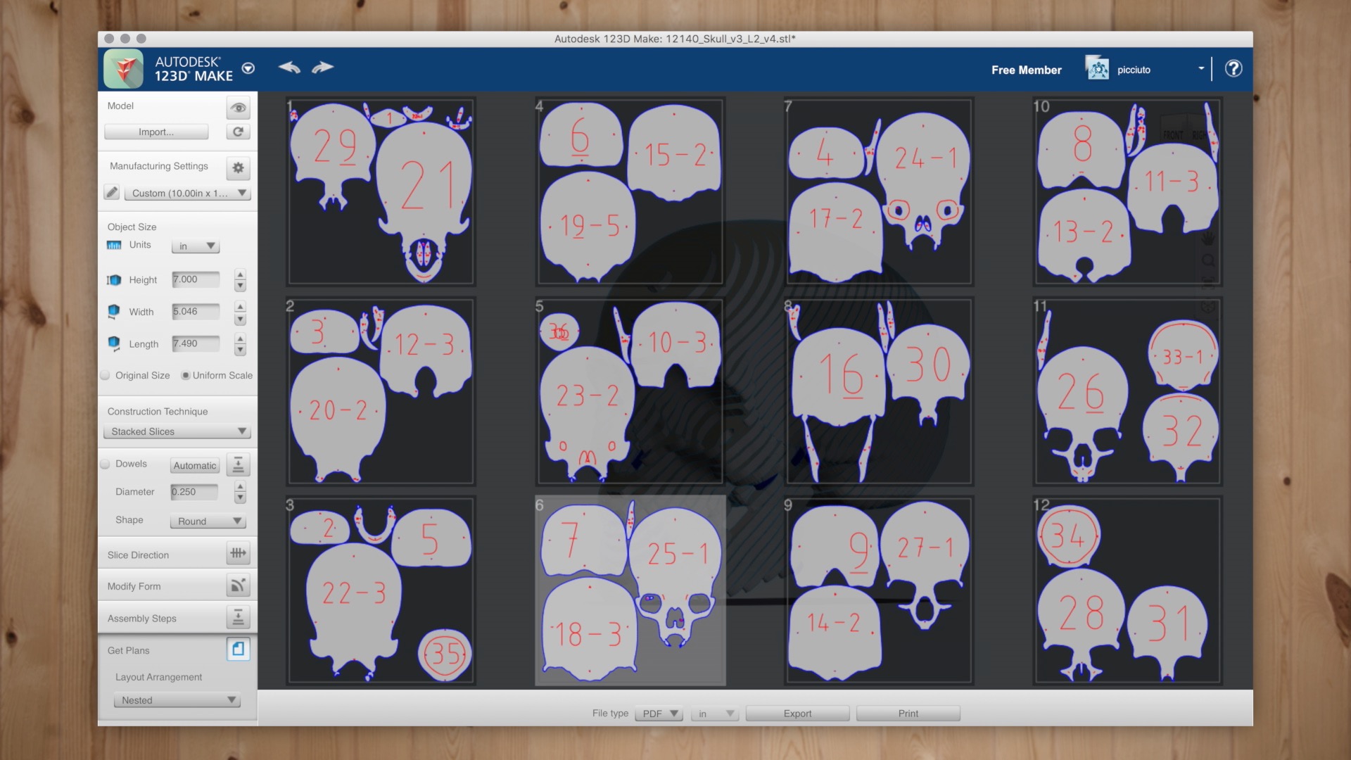The height and width of the screenshot is (760, 1351).
Task: Open the Layout Arrangement Nested dropdown
Action: [x=177, y=700]
